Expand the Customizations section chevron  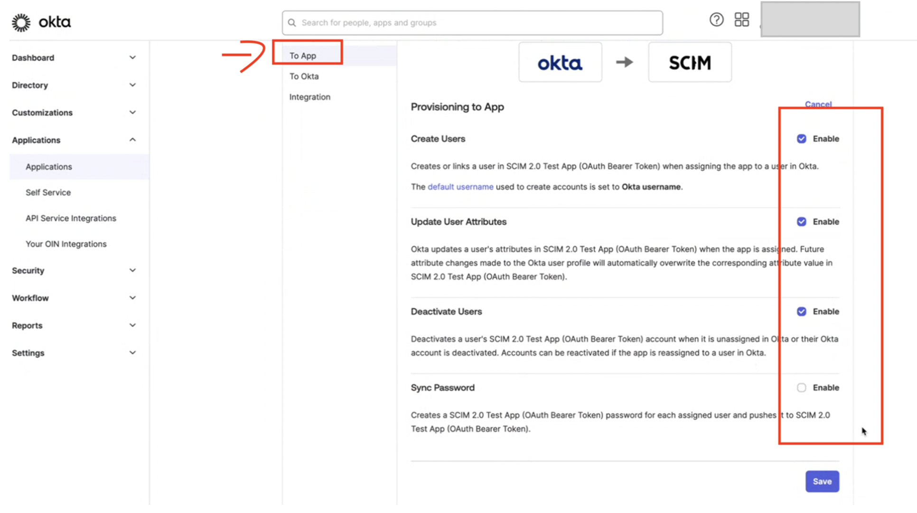132,113
